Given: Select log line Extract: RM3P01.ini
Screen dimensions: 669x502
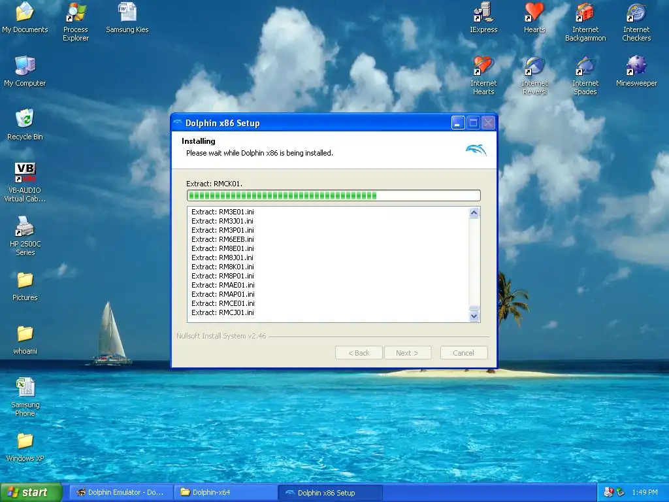Looking at the screenshot, I should pyautogui.click(x=223, y=230).
